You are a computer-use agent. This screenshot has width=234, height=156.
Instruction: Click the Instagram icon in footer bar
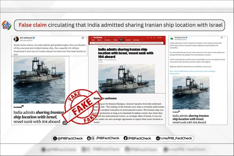point(89,138)
